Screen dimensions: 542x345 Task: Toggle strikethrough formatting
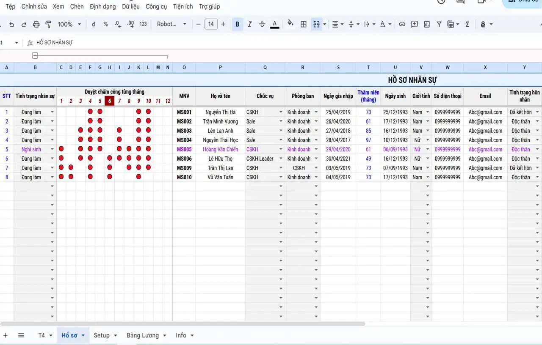pos(262,25)
